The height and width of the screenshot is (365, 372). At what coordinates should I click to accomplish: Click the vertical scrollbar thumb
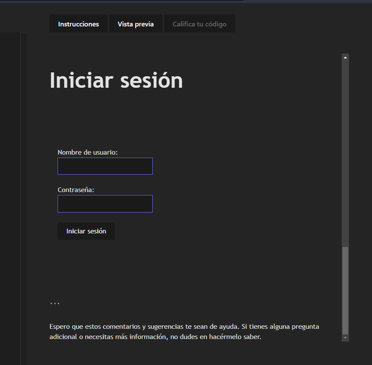pos(345,290)
